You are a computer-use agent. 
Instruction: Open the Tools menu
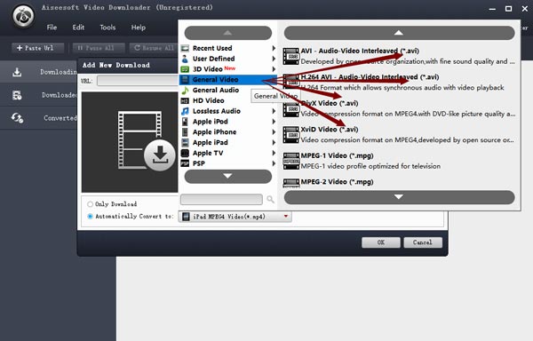107,28
